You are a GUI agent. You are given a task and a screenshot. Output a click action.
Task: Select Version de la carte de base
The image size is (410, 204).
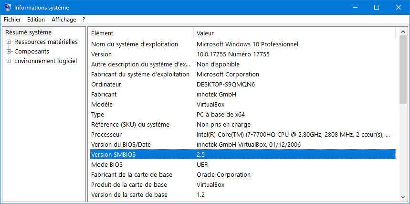pyautogui.click(x=243, y=195)
